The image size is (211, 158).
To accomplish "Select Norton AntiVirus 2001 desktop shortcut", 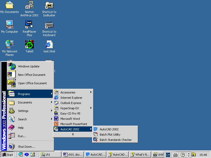I will point(29,9).
